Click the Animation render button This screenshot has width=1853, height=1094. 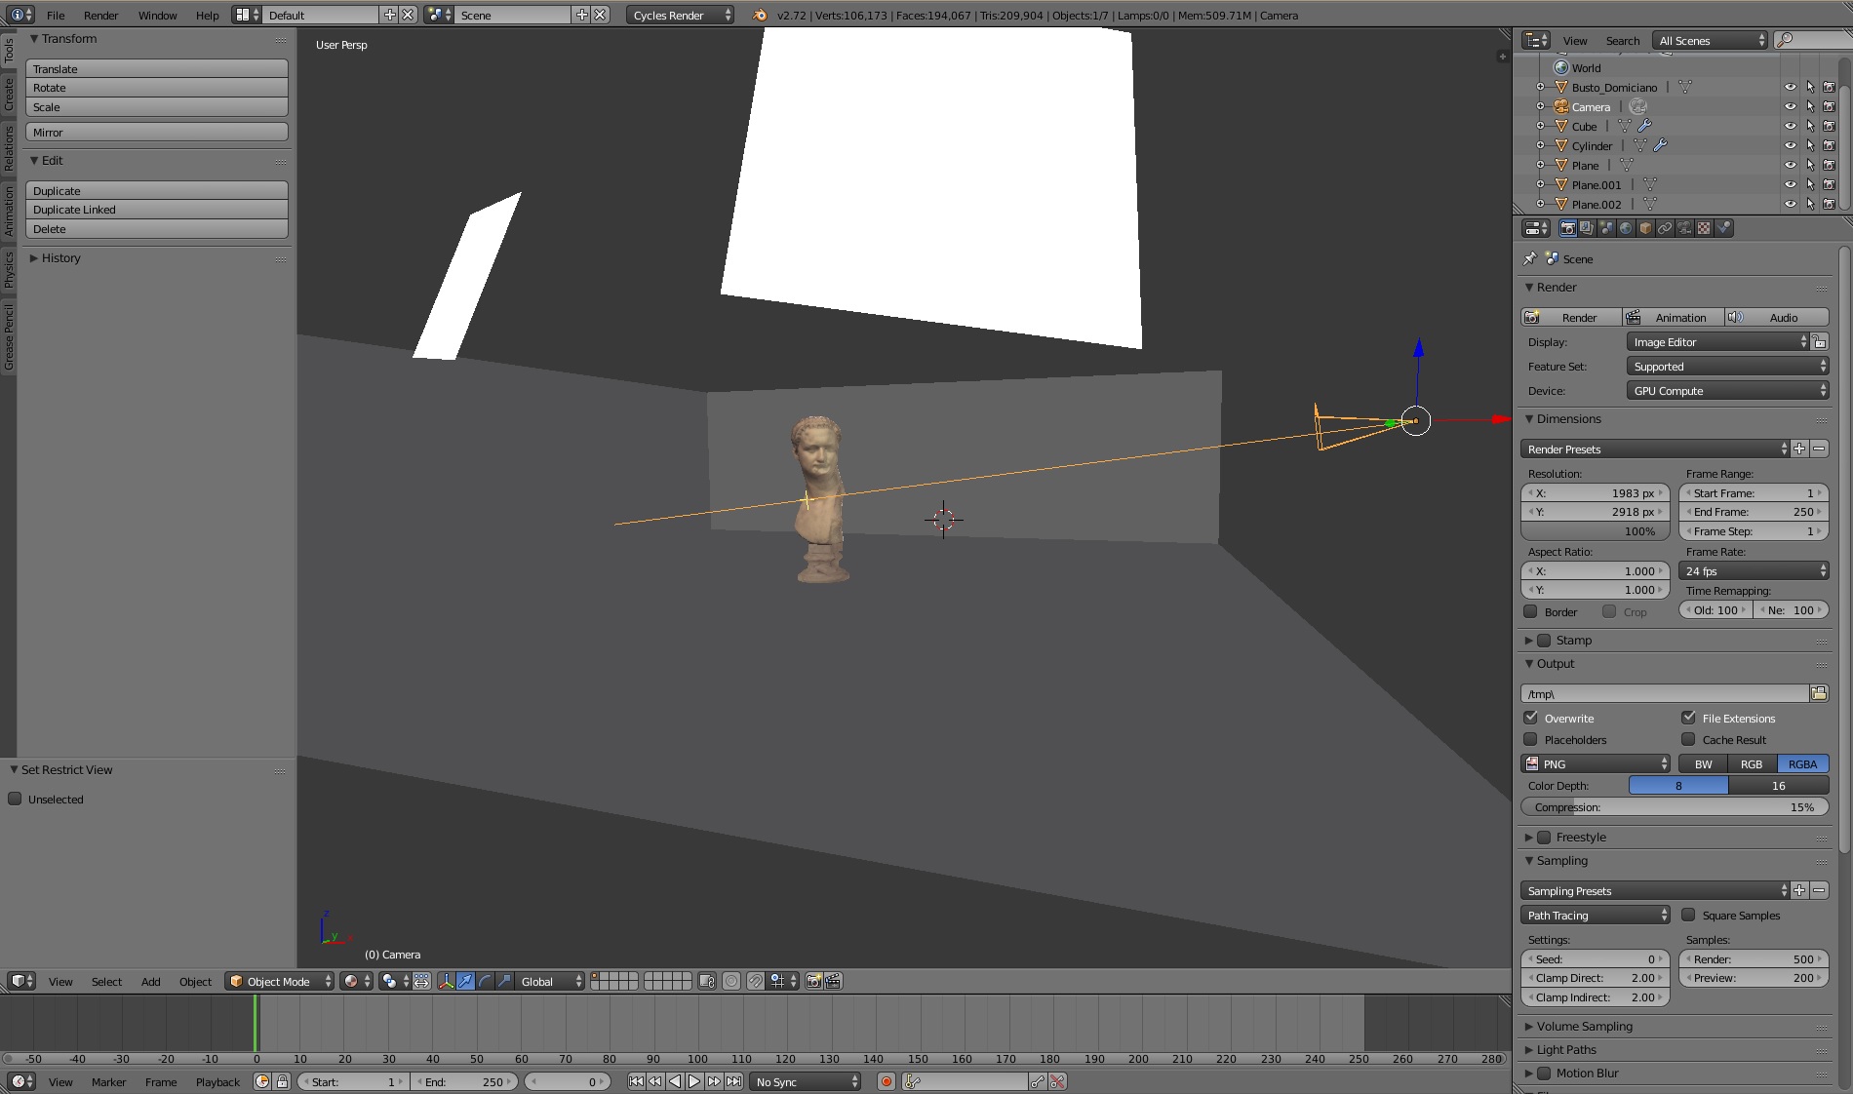pos(1672,317)
